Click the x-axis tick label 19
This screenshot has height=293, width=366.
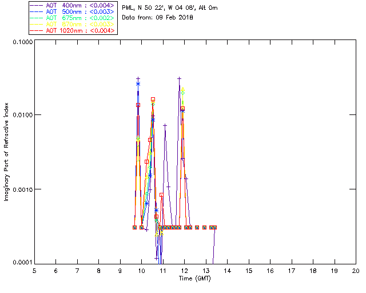coord(335,271)
